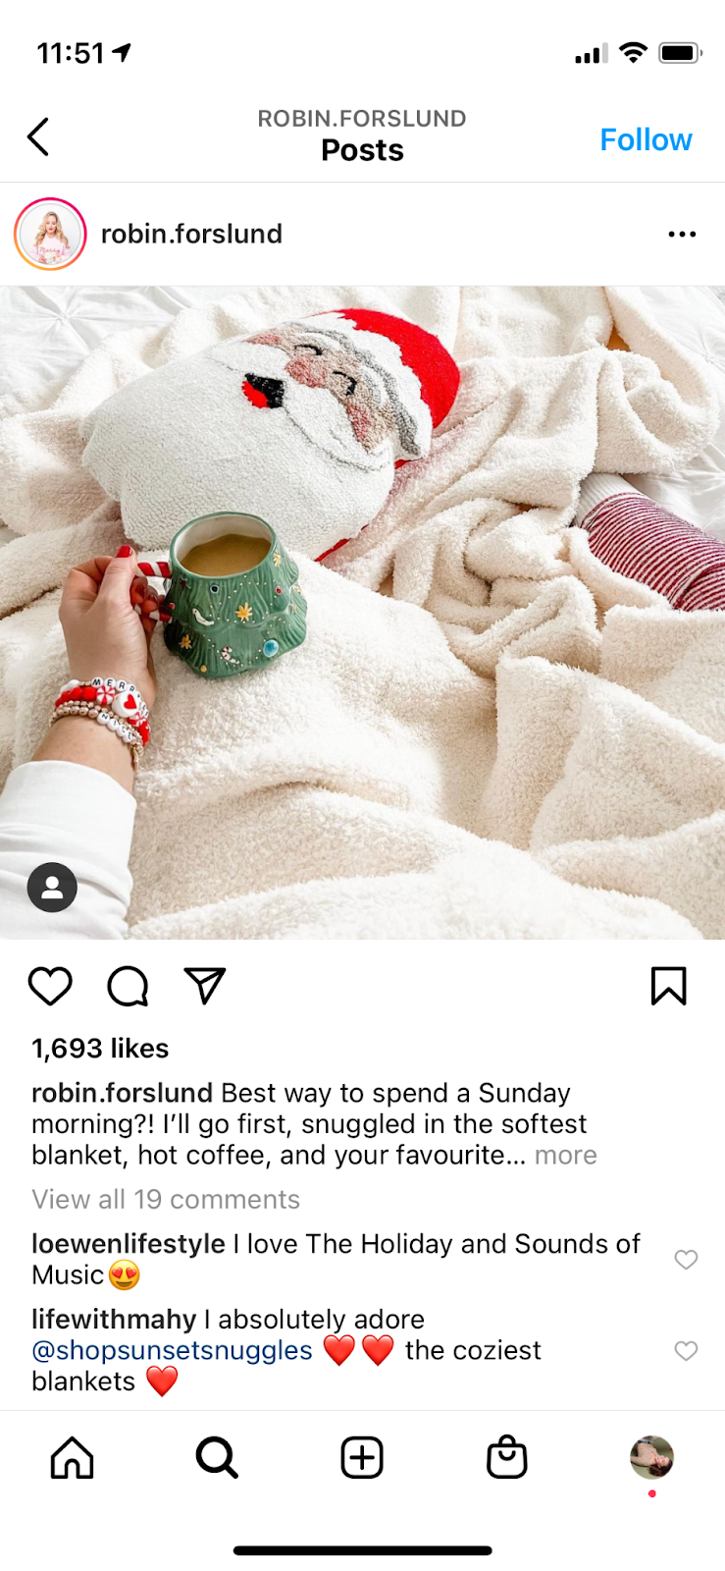725x1571 pixels.
Task: Open three-dot post options menu
Action: 682,234
